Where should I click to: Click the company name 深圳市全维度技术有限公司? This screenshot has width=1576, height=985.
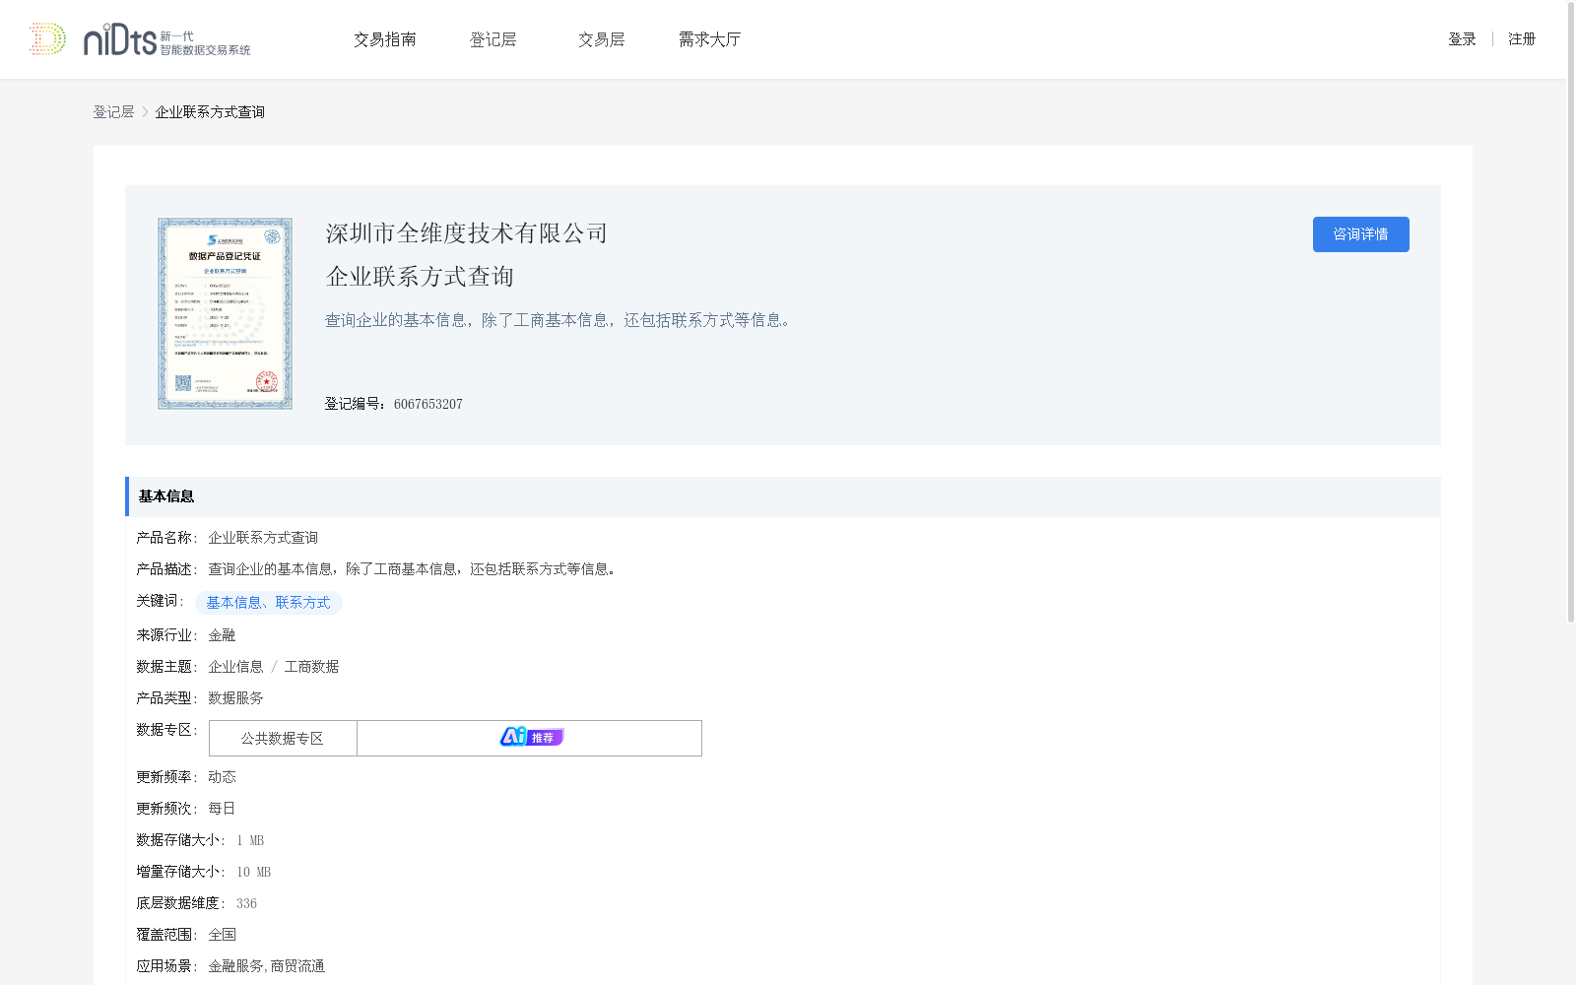click(x=467, y=233)
